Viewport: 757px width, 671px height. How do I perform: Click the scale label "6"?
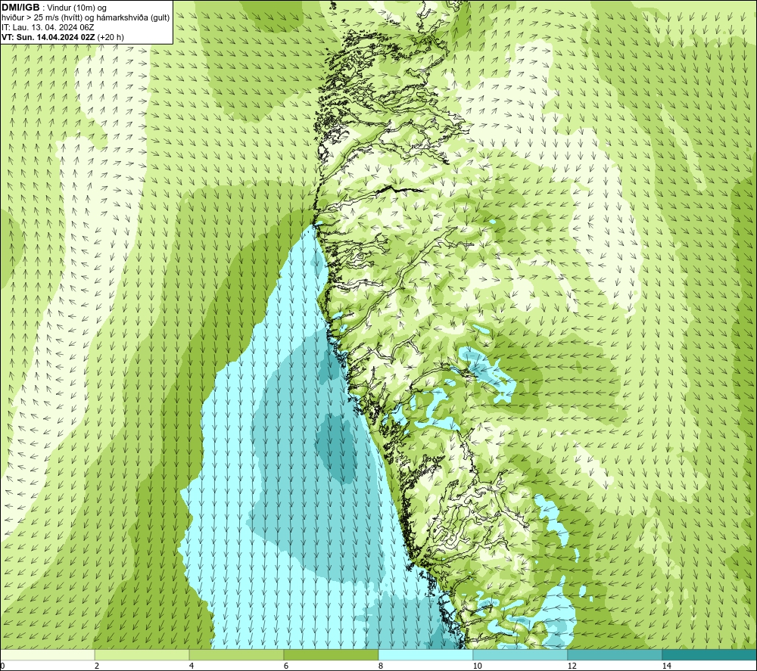click(x=286, y=666)
